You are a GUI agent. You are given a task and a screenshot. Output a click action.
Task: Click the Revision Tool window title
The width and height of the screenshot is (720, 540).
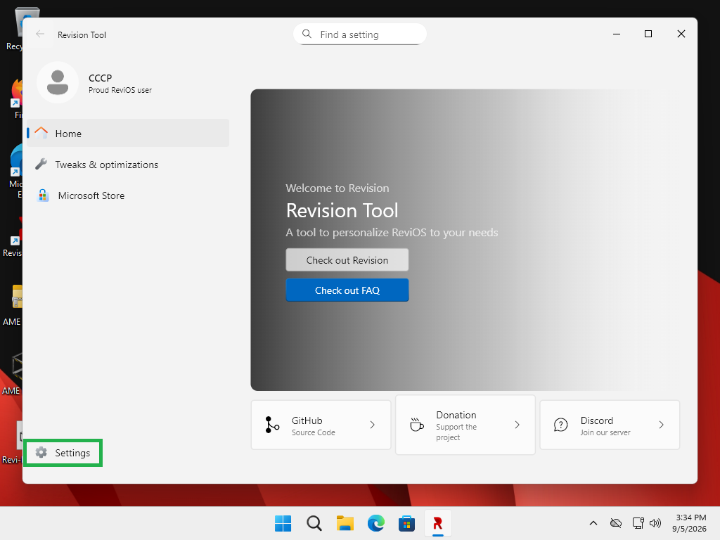[82, 35]
